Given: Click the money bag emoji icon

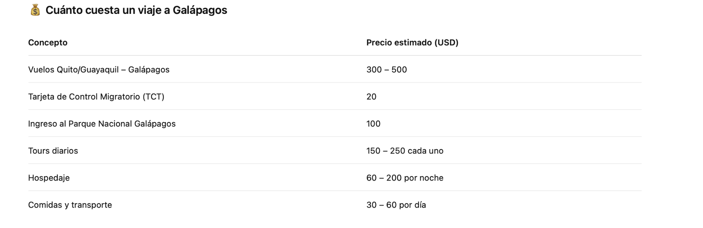Looking at the screenshot, I should click(35, 10).
